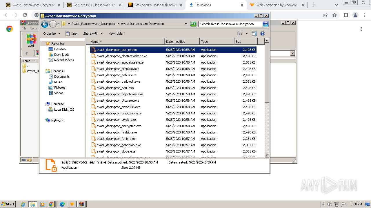Open the Share with dropdown
The height and width of the screenshot is (208, 371).
point(93,34)
